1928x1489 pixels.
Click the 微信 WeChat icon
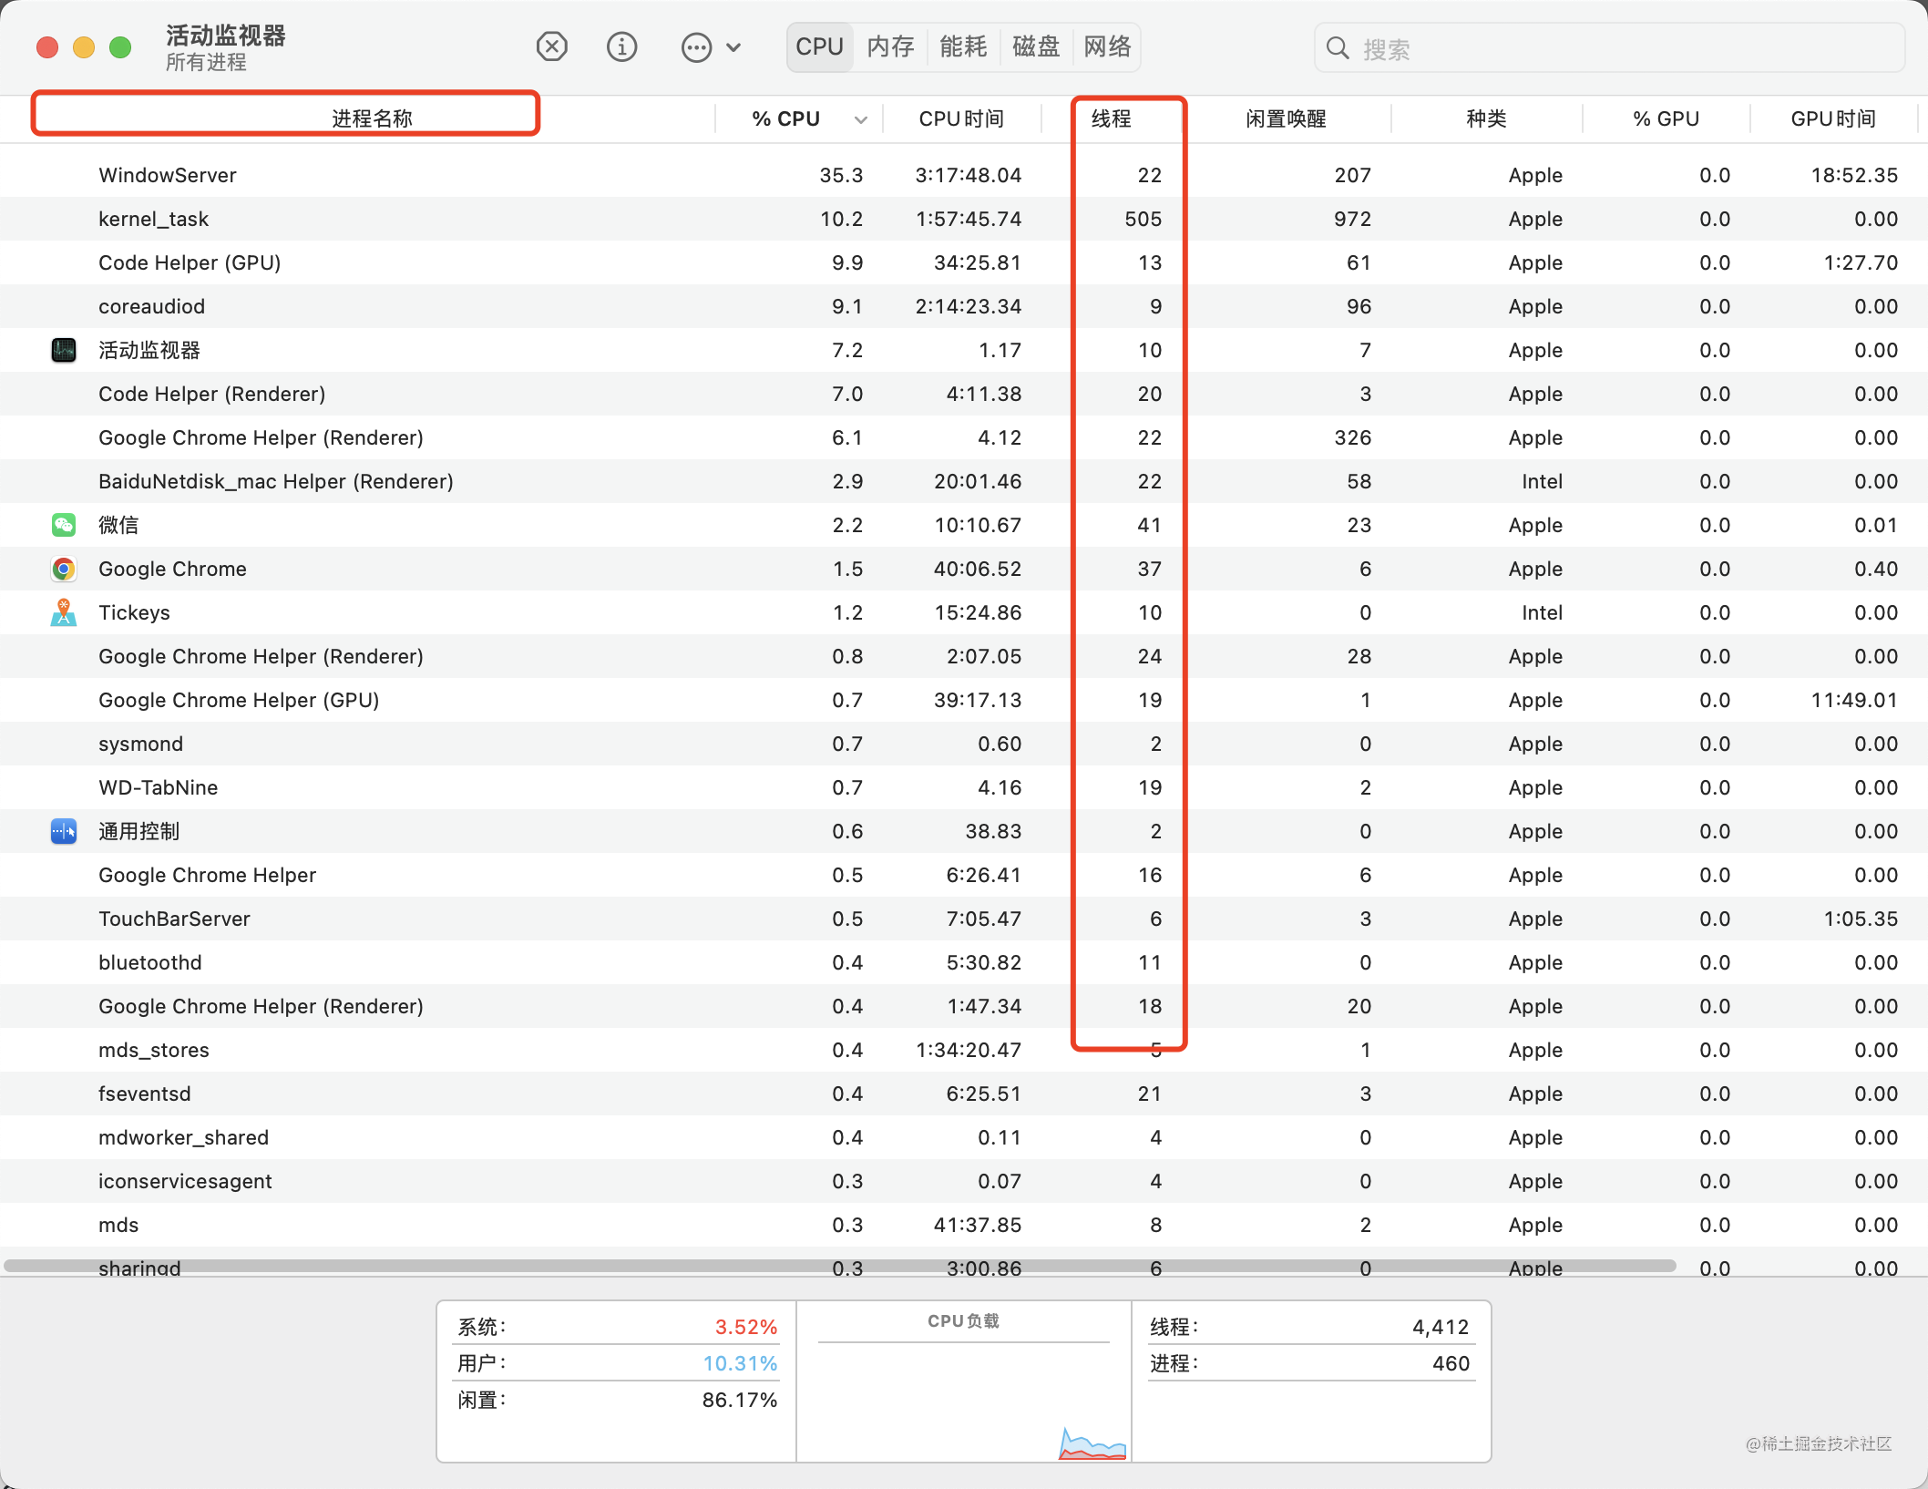tap(64, 525)
